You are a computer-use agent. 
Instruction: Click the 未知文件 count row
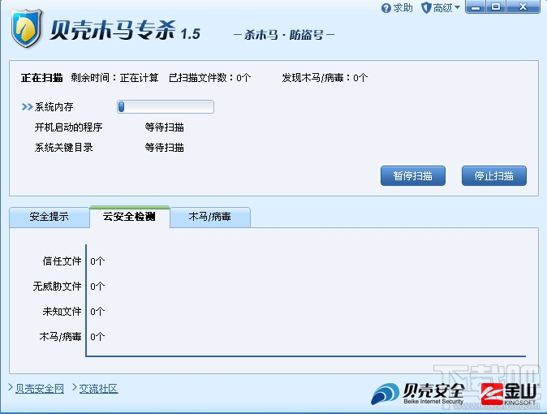74,312
